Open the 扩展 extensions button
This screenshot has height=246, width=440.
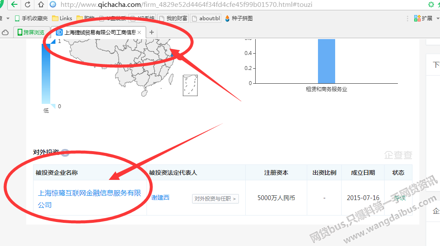[423, 18]
